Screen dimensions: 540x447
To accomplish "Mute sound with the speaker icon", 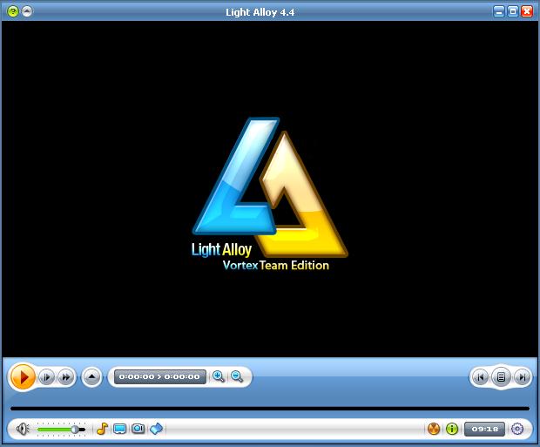I will [23, 429].
